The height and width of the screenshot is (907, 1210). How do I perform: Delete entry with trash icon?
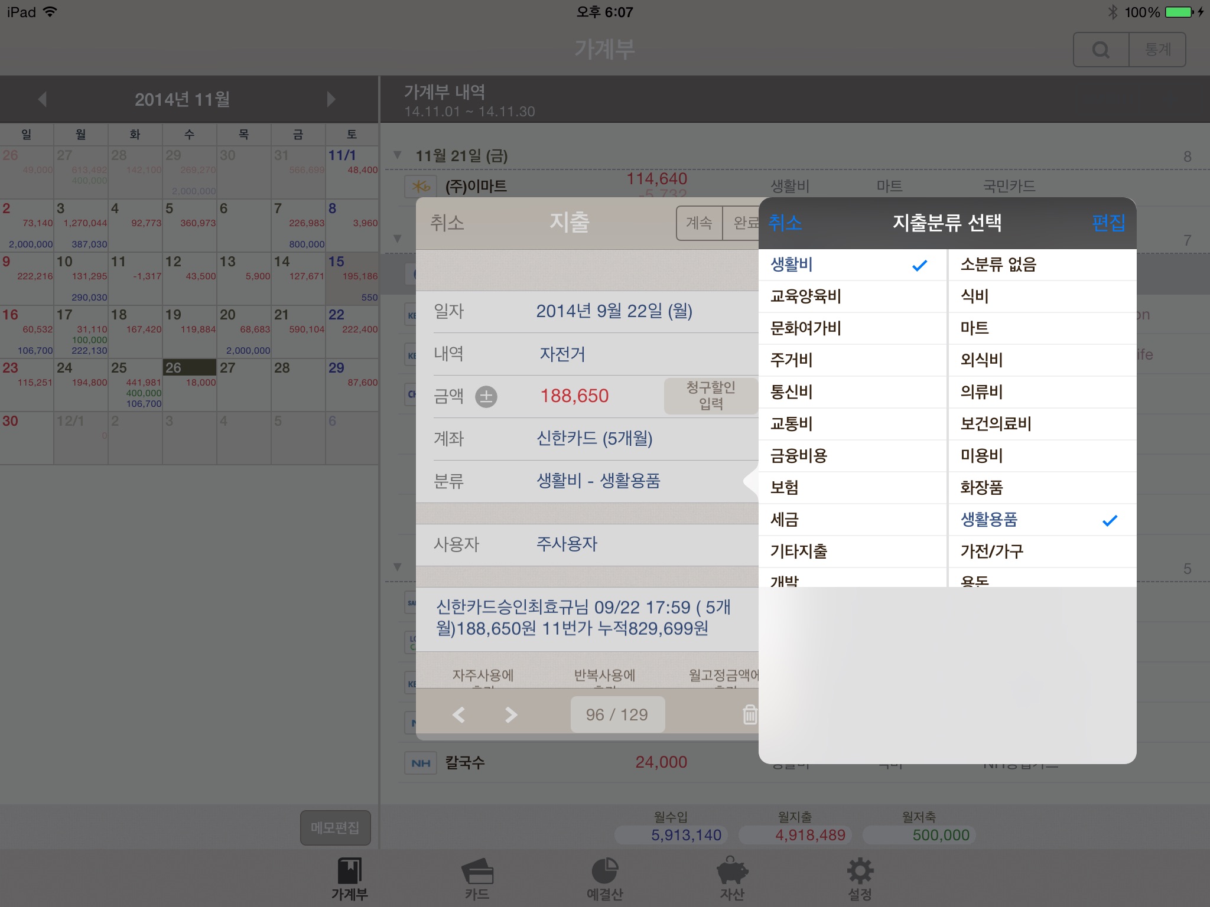coord(749,714)
